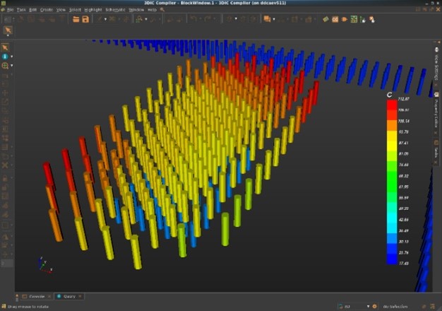
Task: Open the Schematic menu
Action: [115, 10]
